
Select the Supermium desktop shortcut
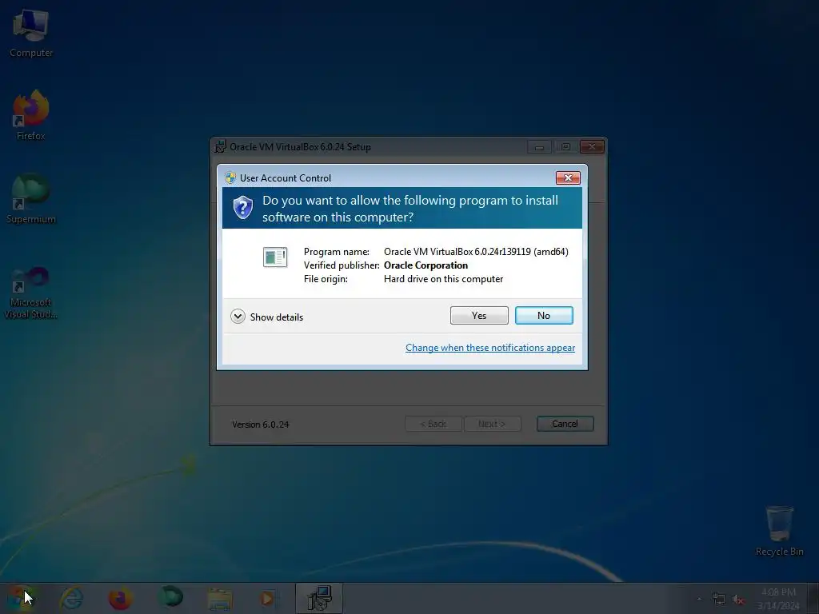click(31, 199)
